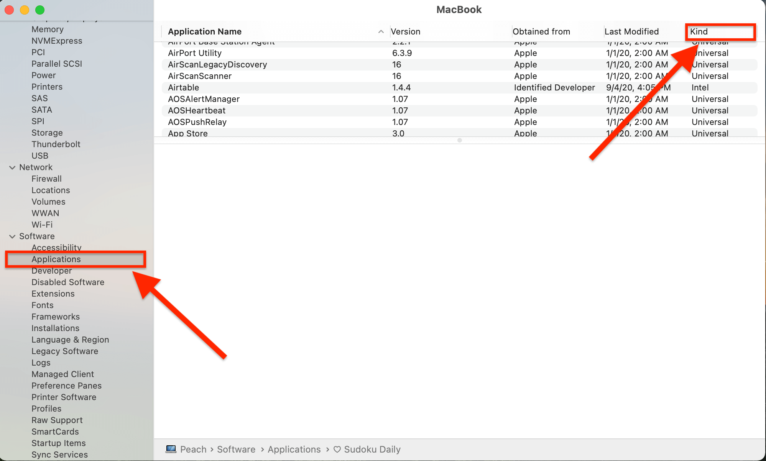Sort by the Obtained from column header
Viewport: 766px width, 461px height.
click(541, 32)
